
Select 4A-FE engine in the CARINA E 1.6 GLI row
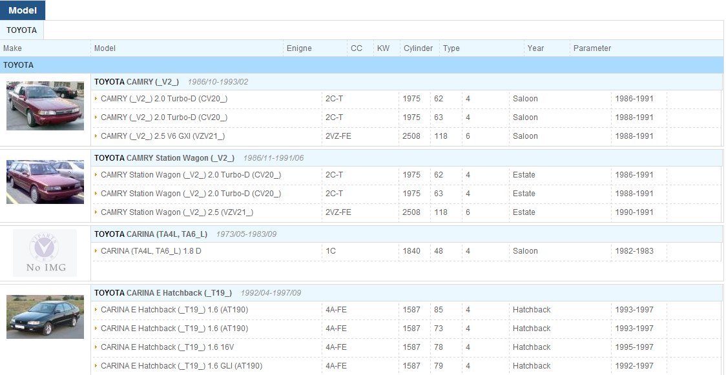tap(336, 366)
